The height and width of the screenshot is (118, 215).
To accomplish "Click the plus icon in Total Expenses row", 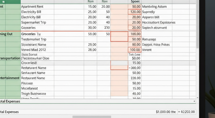I will (194, 102).
